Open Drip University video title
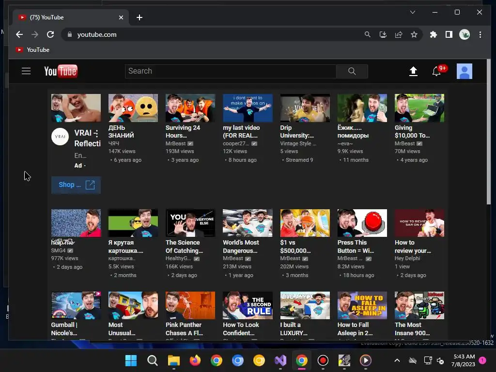The height and width of the screenshot is (372, 496). (x=297, y=132)
